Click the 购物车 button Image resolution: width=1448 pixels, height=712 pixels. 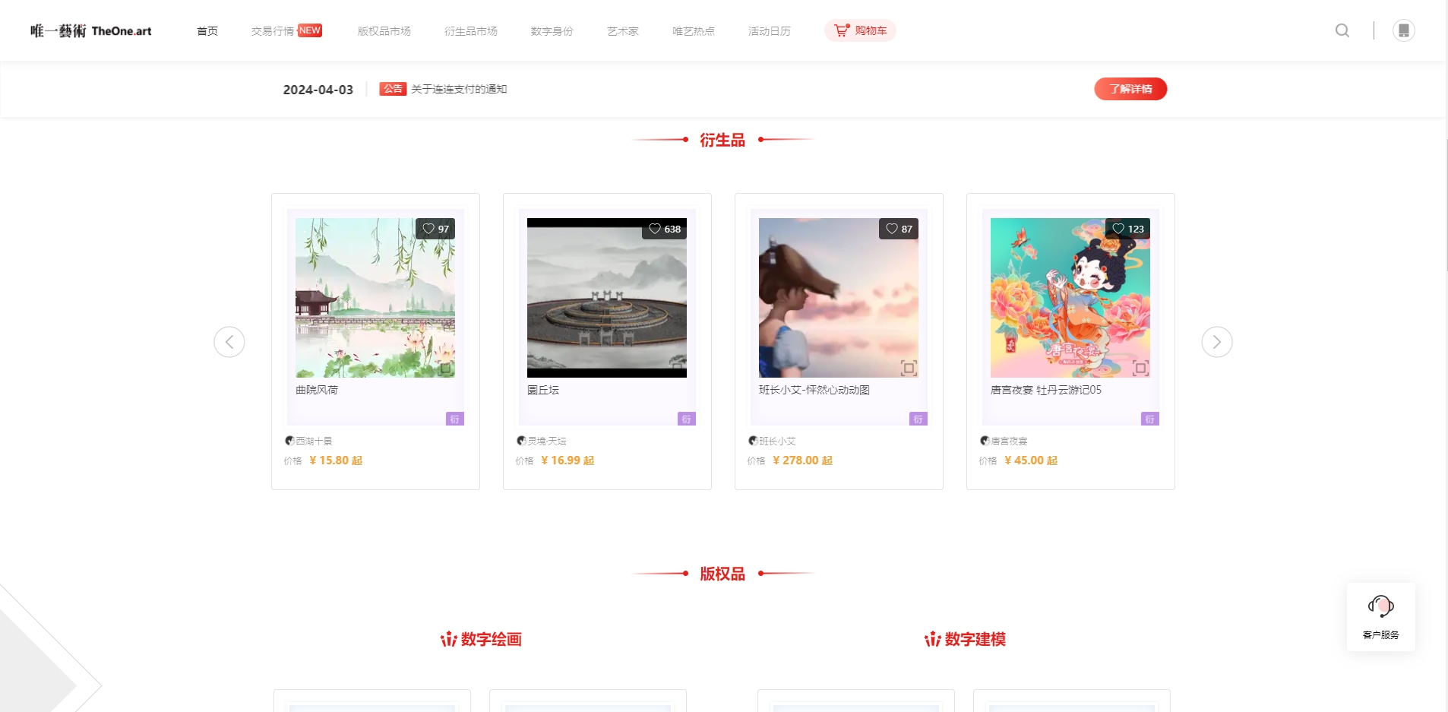[860, 30]
